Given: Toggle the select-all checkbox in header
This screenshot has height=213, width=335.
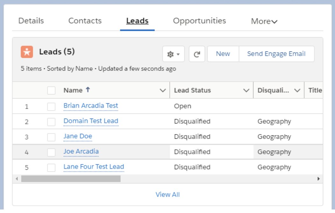Looking at the screenshot, I should click(x=51, y=90).
